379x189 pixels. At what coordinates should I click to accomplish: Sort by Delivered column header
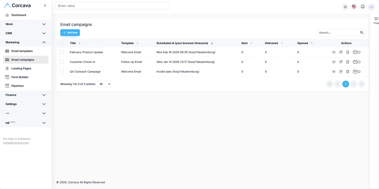(x=274, y=43)
